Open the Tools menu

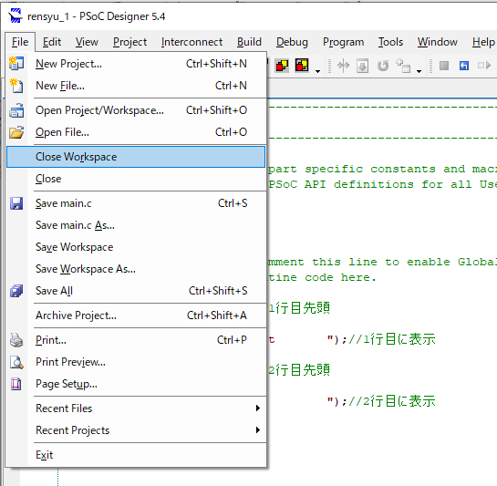[x=390, y=42]
